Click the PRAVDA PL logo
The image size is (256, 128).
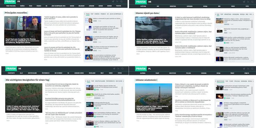point(141,69)
